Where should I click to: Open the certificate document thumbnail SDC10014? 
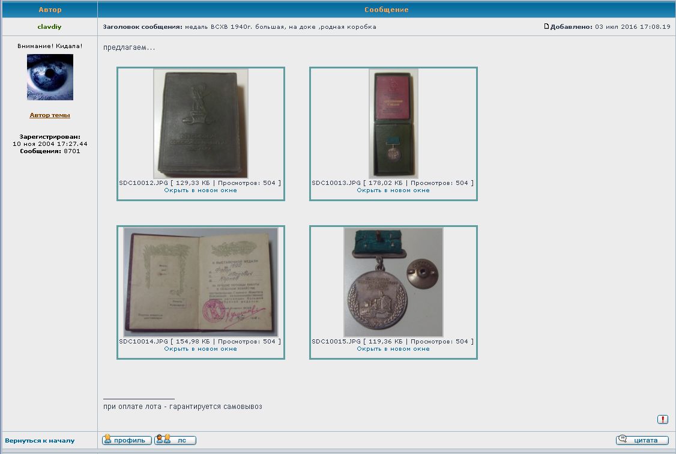(x=201, y=282)
